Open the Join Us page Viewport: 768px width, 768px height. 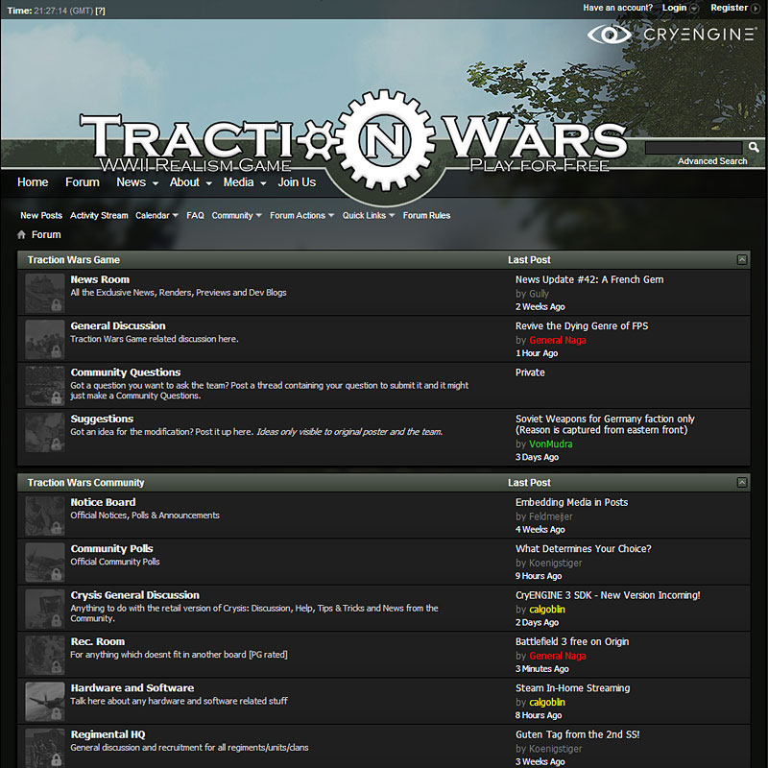[297, 182]
